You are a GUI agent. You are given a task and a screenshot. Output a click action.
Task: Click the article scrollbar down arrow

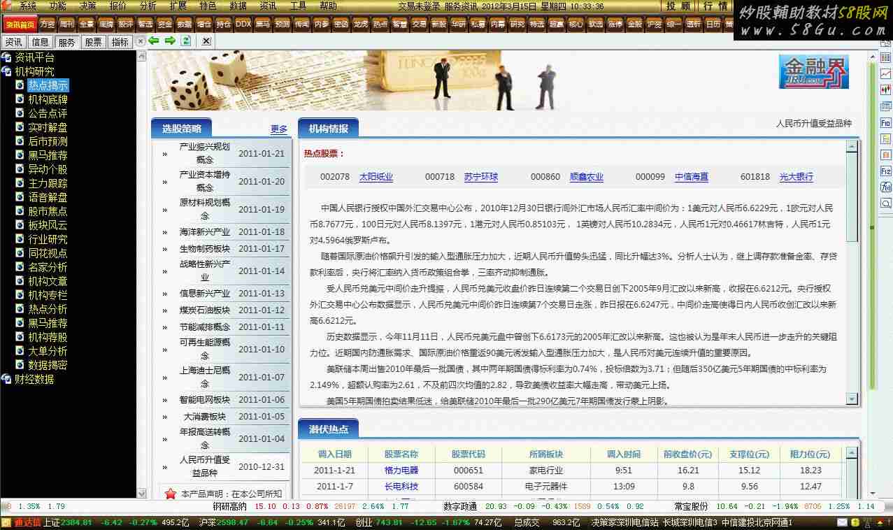click(852, 399)
